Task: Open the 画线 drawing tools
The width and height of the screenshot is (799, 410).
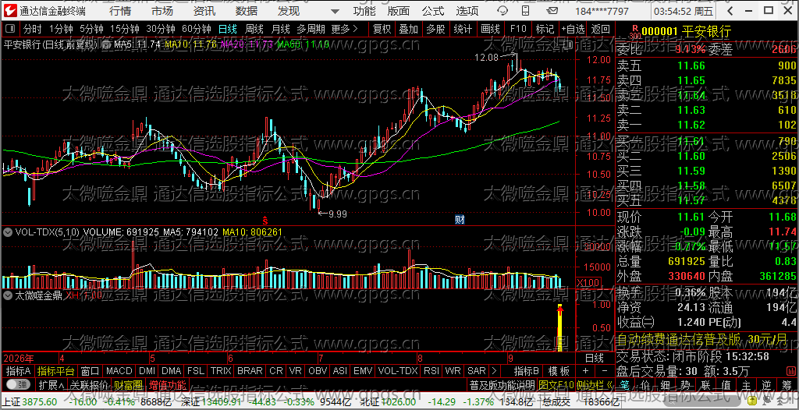Action: tap(490, 29)
